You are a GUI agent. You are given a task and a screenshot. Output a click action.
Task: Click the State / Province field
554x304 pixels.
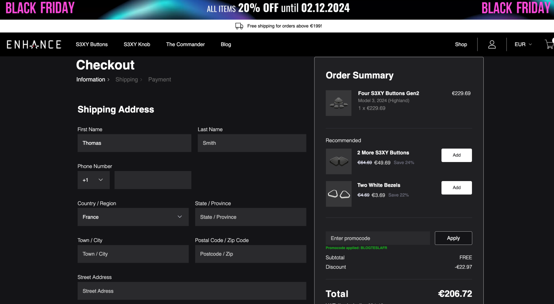click(x=251, y=217)
